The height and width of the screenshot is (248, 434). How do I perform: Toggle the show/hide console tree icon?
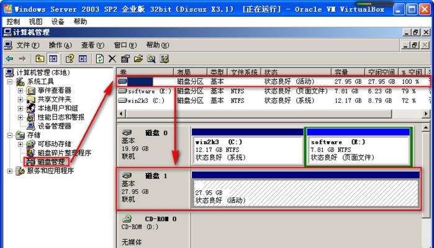(x=53, y=59)
